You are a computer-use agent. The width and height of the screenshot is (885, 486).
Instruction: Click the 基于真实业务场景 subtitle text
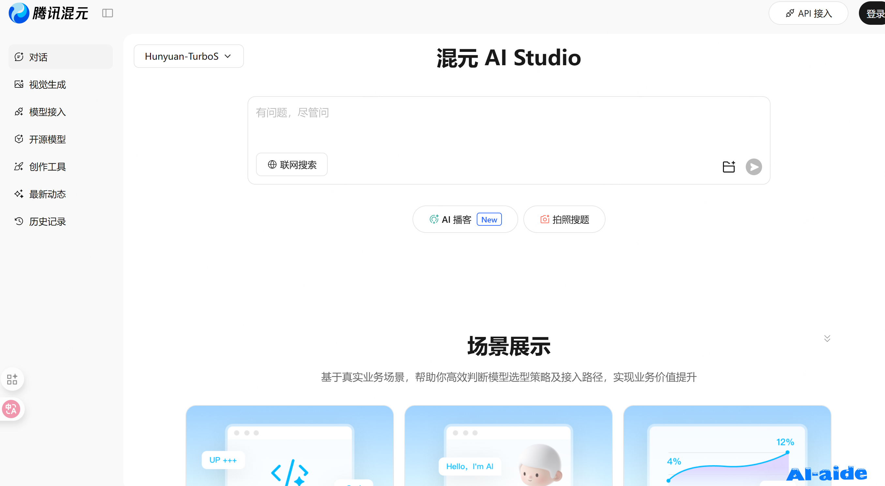(x=509, y=377)
